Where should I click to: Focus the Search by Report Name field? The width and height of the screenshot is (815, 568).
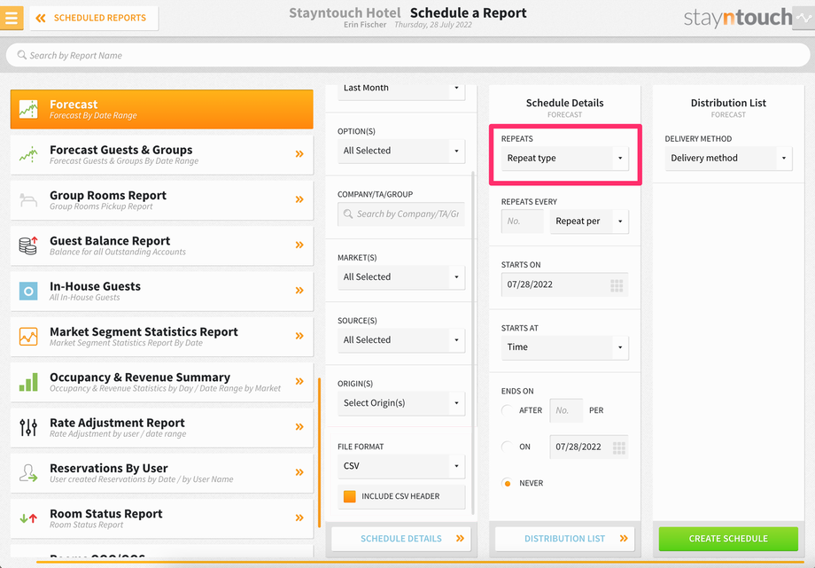tap(407, 55)
